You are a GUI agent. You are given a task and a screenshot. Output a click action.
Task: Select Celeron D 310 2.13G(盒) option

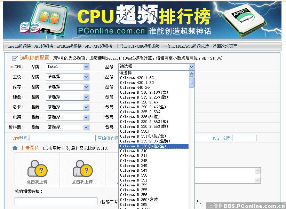(153, 92)
